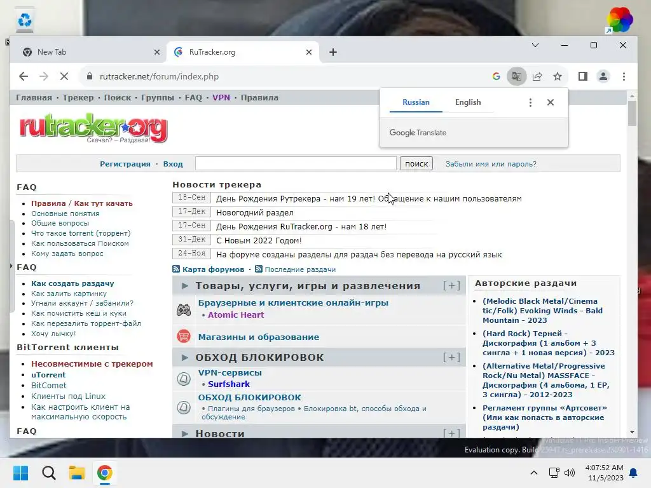Open Магазины и образование forum
Viewport: 651px width, 488px height.
point(259,337)
